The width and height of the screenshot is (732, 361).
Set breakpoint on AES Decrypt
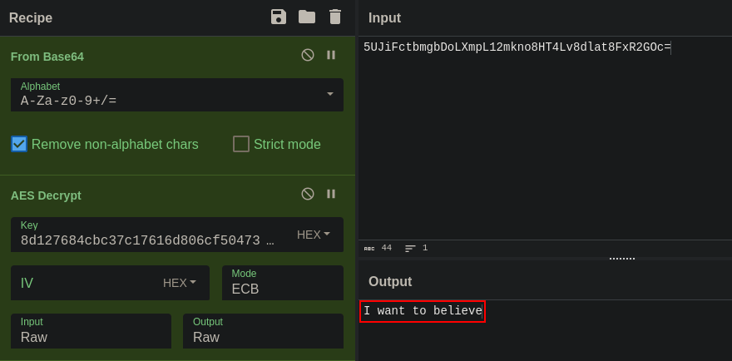[x=331, y=195]
